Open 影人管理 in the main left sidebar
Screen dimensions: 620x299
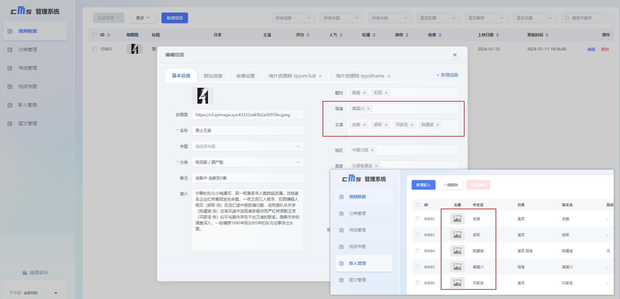pos(35,105)
